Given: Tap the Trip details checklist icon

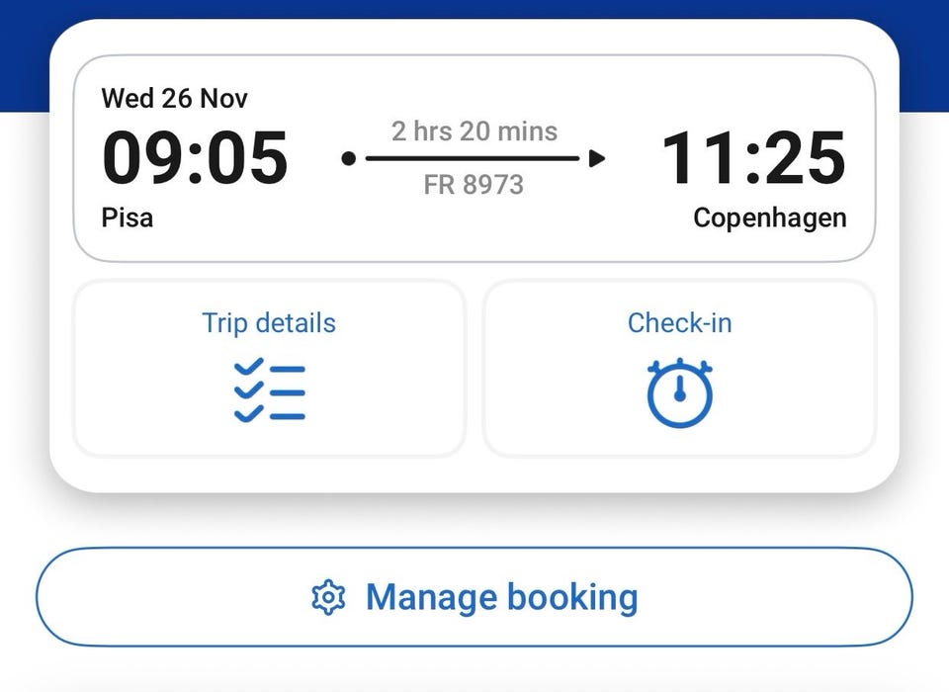Looking at the screenshot, I should coord(269,392).
